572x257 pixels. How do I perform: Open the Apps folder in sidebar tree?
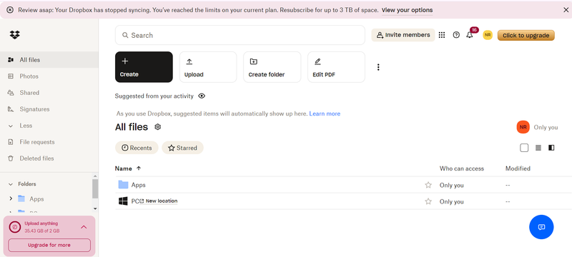tap(36, 199)
